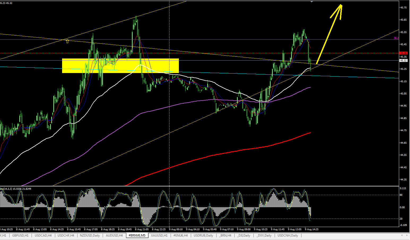Click the 80 level on stochastic scale
Image resolution: width=410 pixels, height=240 pixels.
click(x=401, y=195)
